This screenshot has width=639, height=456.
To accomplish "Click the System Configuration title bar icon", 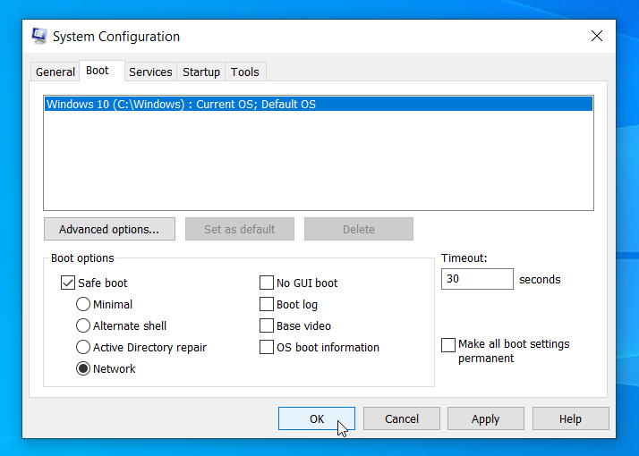I will pos(39,37).
